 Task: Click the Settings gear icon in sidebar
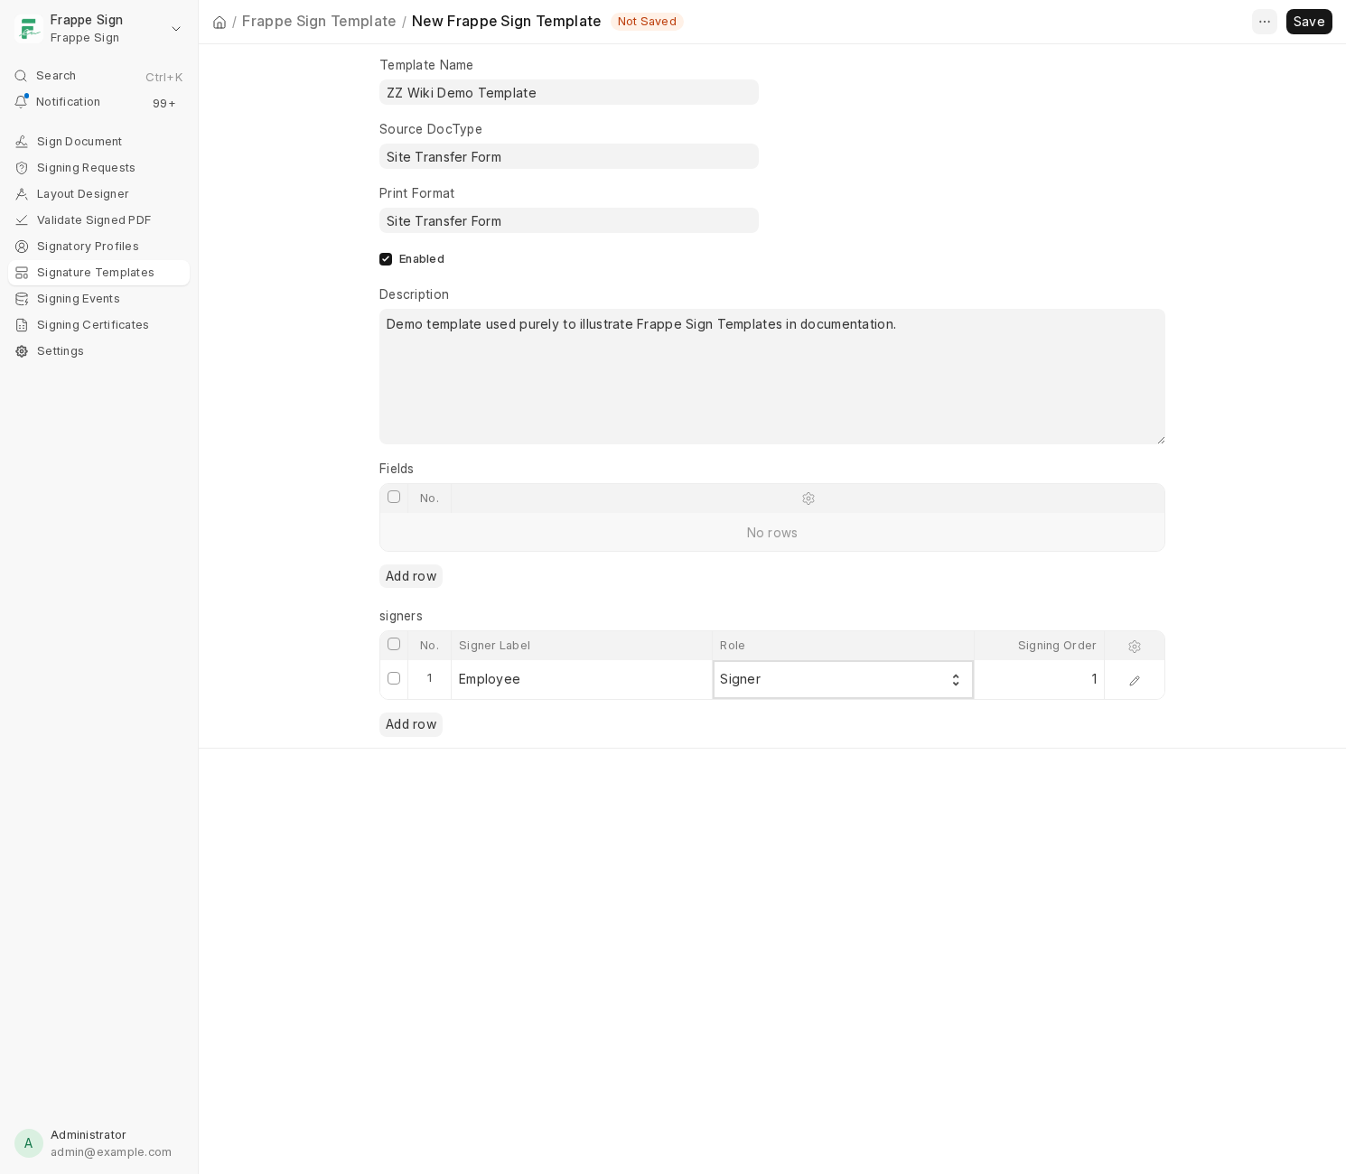click(22, 351)
